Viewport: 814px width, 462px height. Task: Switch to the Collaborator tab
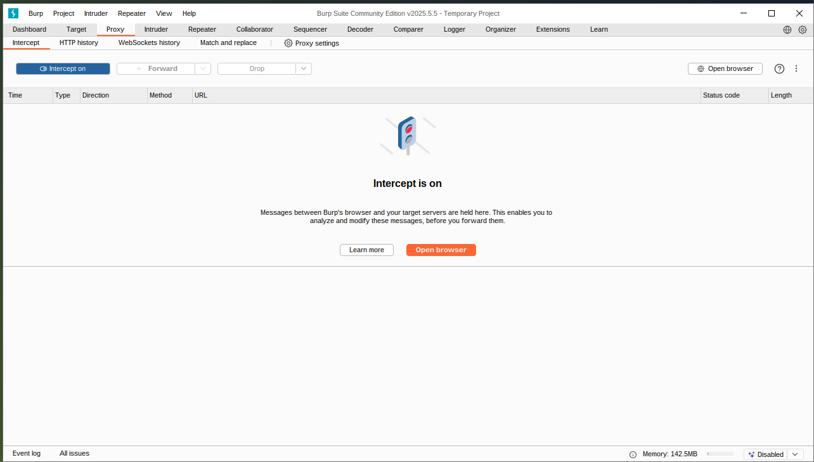[255, 30]
